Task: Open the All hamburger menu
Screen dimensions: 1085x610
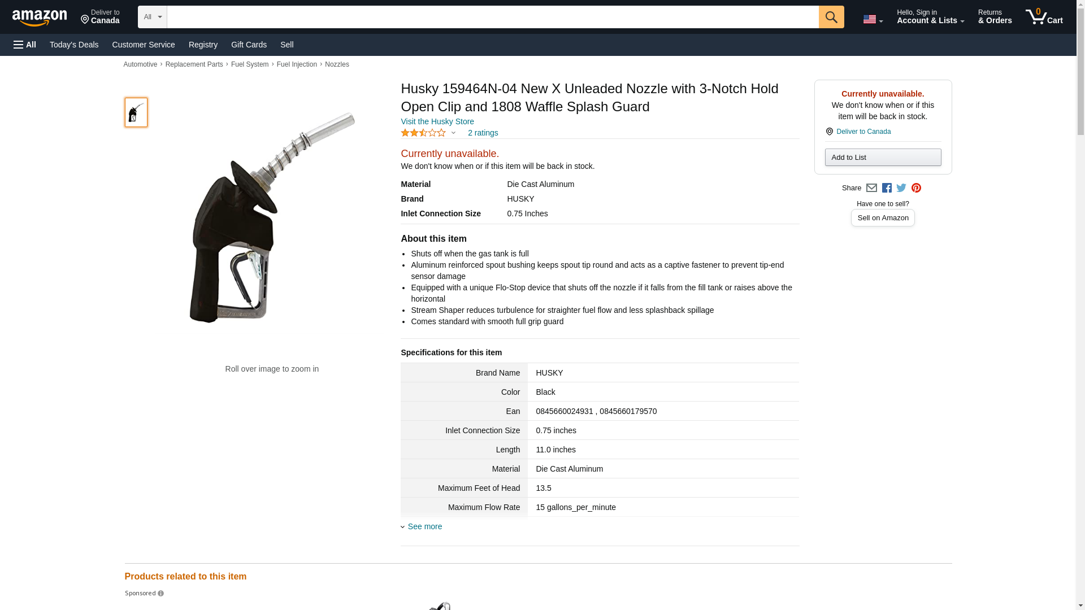Action: [25, 45]
